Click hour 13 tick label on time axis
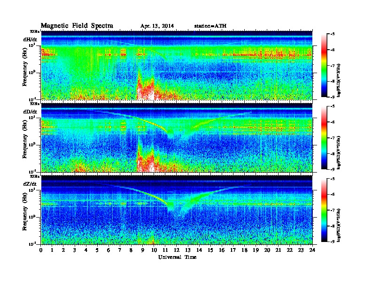Viewport: 372px width, 287px height. 188,250
